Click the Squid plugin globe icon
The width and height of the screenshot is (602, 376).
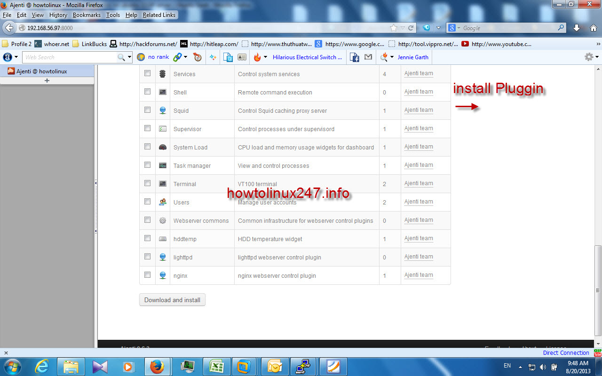point(163,110)
